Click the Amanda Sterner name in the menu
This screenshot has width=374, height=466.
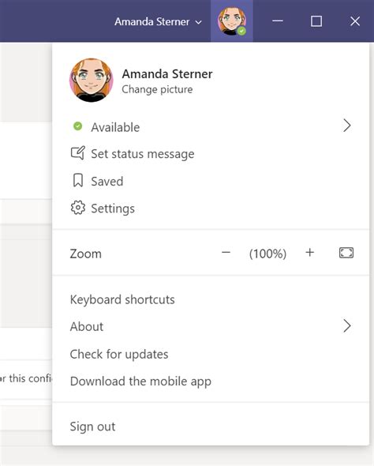[x=167, y=73]
